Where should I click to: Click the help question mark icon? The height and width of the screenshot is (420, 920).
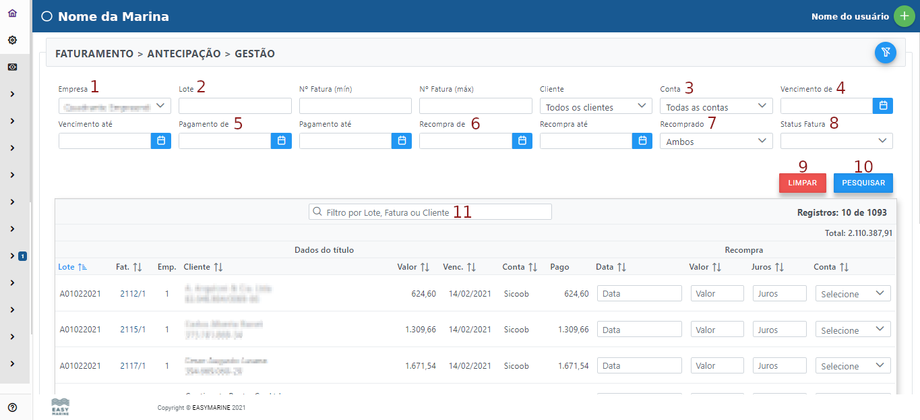12,407
